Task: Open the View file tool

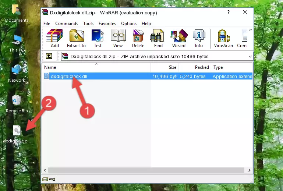Action: (118, 38)
